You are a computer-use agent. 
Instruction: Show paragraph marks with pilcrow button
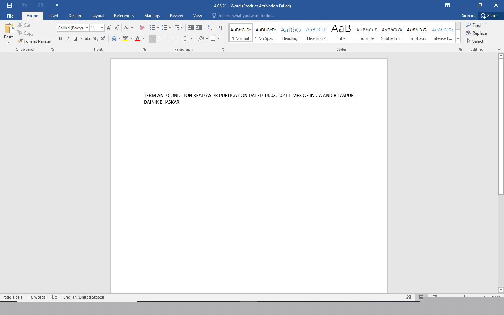coord(220,28)
